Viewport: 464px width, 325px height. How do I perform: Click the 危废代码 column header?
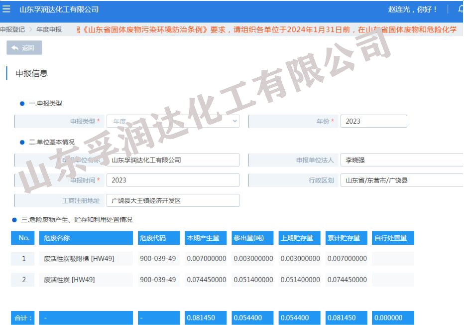click(x=159, y=238)
